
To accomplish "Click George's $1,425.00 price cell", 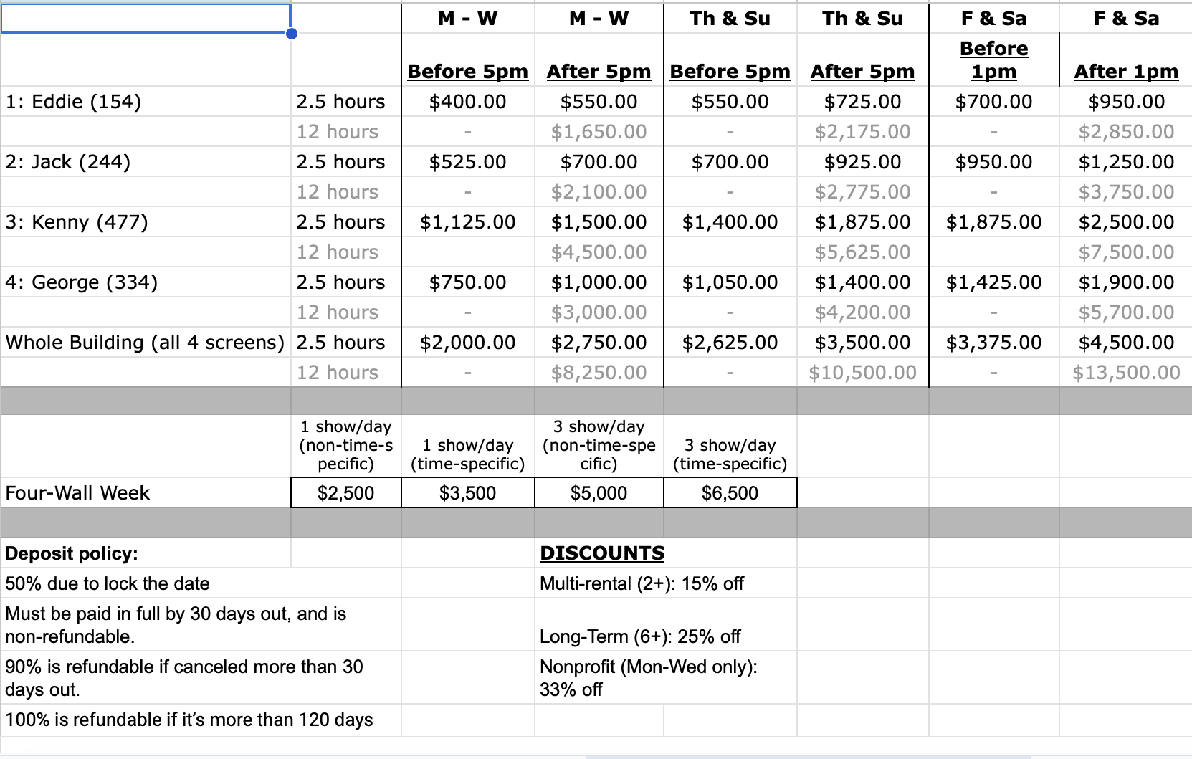I will click(x=993, y=282).
